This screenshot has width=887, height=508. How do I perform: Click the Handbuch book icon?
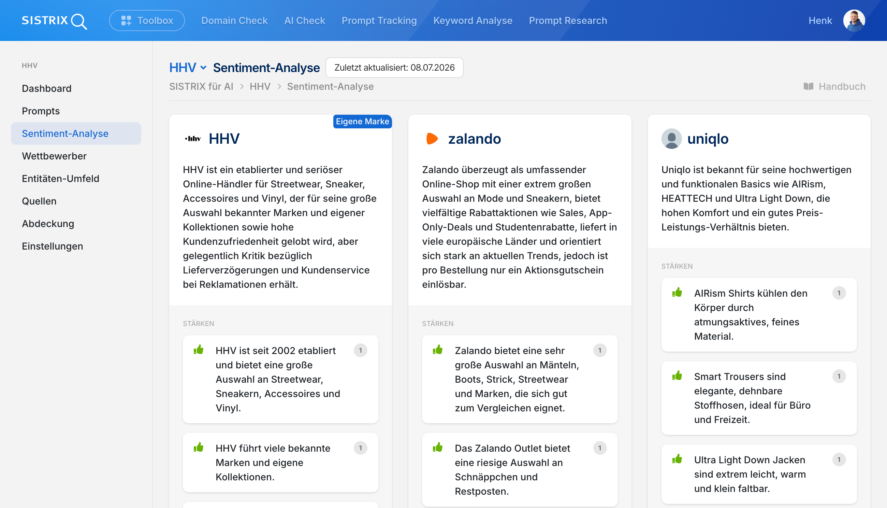pyautogui.click(x=808, y=86)
